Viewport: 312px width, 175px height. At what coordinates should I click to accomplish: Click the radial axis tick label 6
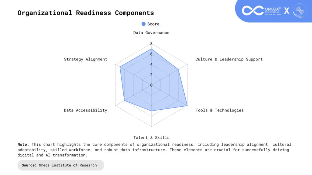(151, 54)
